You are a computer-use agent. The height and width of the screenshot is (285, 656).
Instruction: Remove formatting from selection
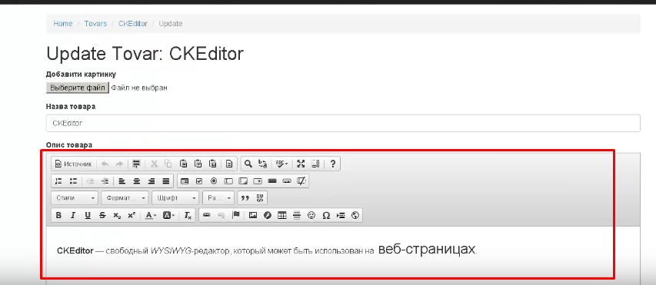point(188,215)
